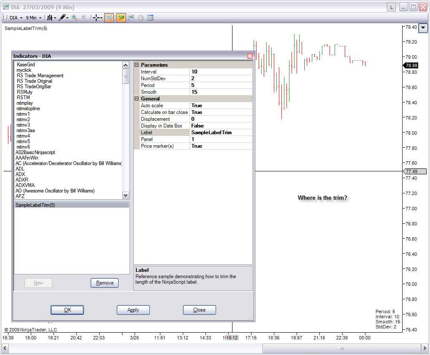
Task: Edit the Interval value 10
Action: 221,72
